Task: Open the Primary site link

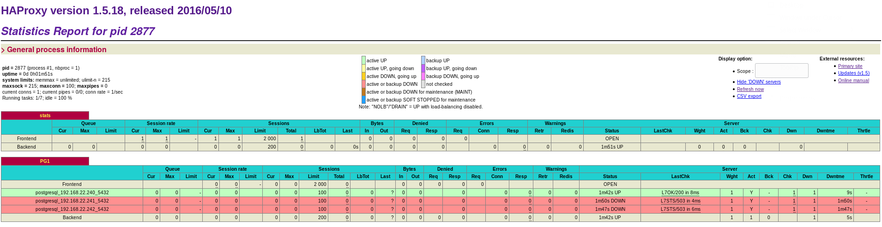Action: 850,66
